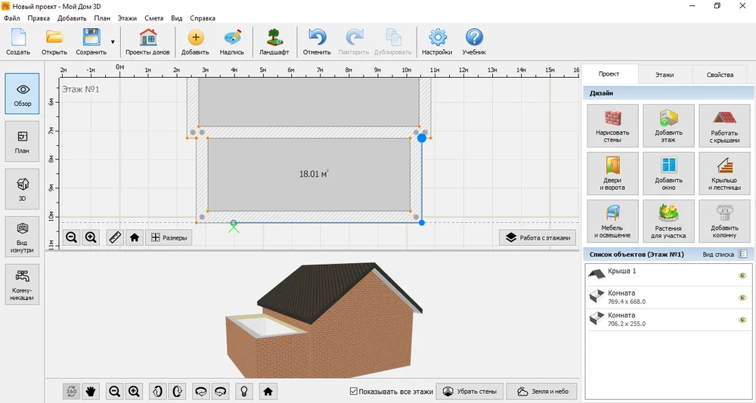Toggle Размеры dimensions display
Viewport: 756px width, 403px height.
[169, 237]
